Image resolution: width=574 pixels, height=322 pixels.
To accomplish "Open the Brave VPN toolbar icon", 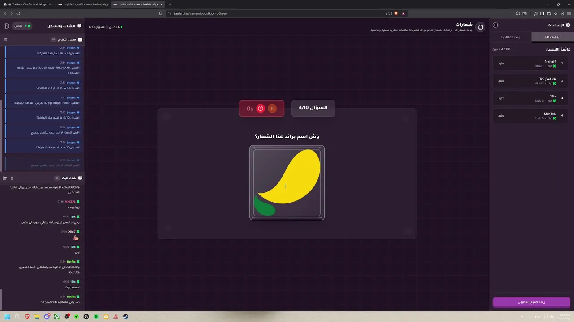I will click(561, 13).
